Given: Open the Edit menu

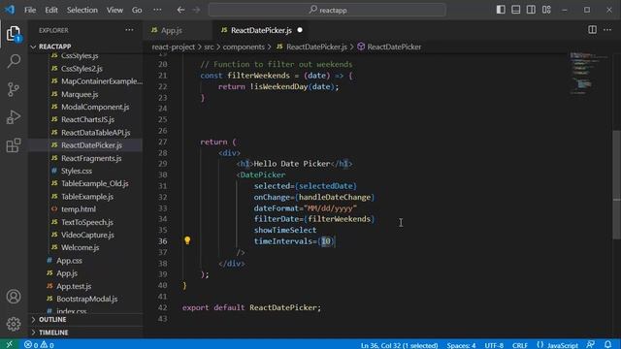Looking at the screenshot, I should coord(51,10).
